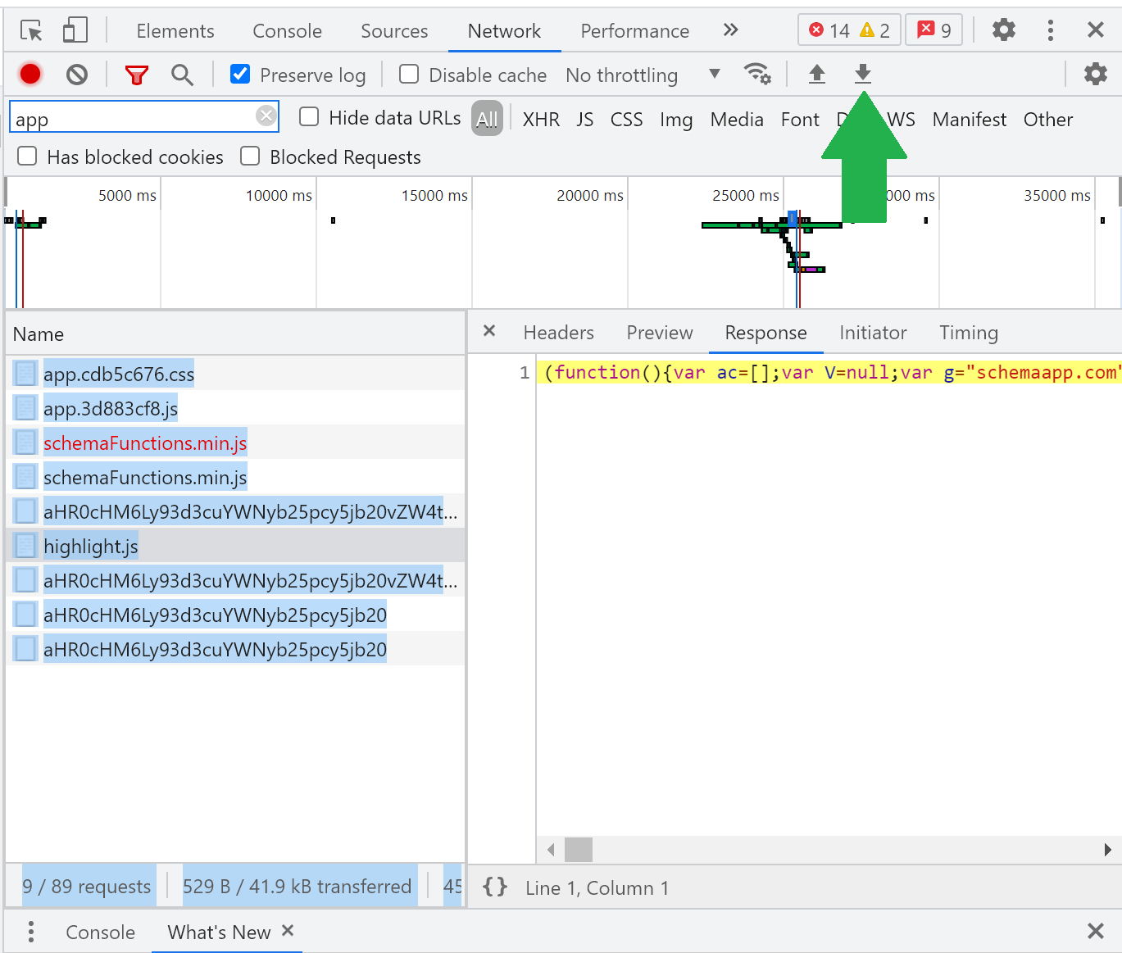Toggle the red filter funnel icon
Image resolution: width=1122 pixels, height=953 pixels.
pyautogui.click(x=136, y=75)
